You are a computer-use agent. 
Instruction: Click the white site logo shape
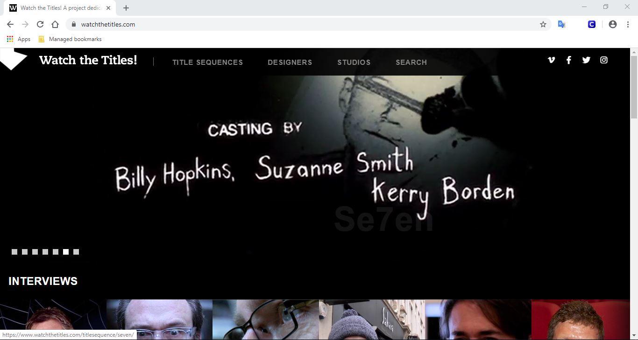[14, 59]
